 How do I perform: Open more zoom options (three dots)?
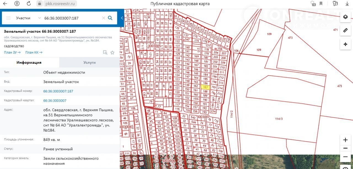pos(345,148)
